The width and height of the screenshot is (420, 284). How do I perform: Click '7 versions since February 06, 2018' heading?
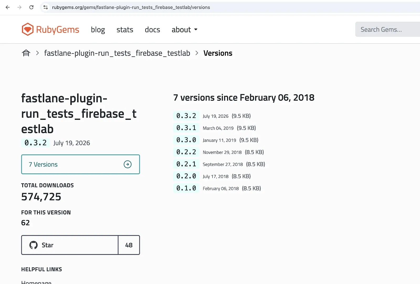click(244, 98)
